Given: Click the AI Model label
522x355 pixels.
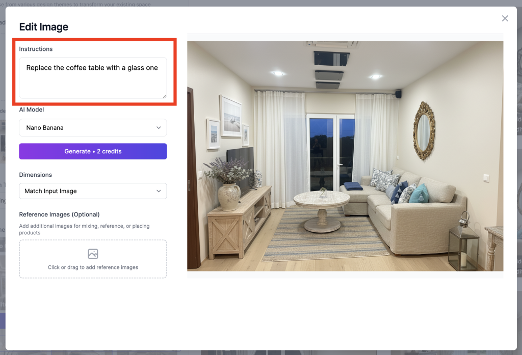Looking at the screenshot, I should point(31,110).
